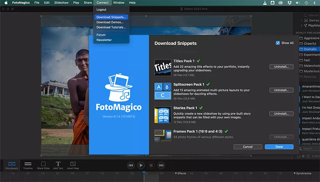Click the timeline playhead marker

point(144,173)
